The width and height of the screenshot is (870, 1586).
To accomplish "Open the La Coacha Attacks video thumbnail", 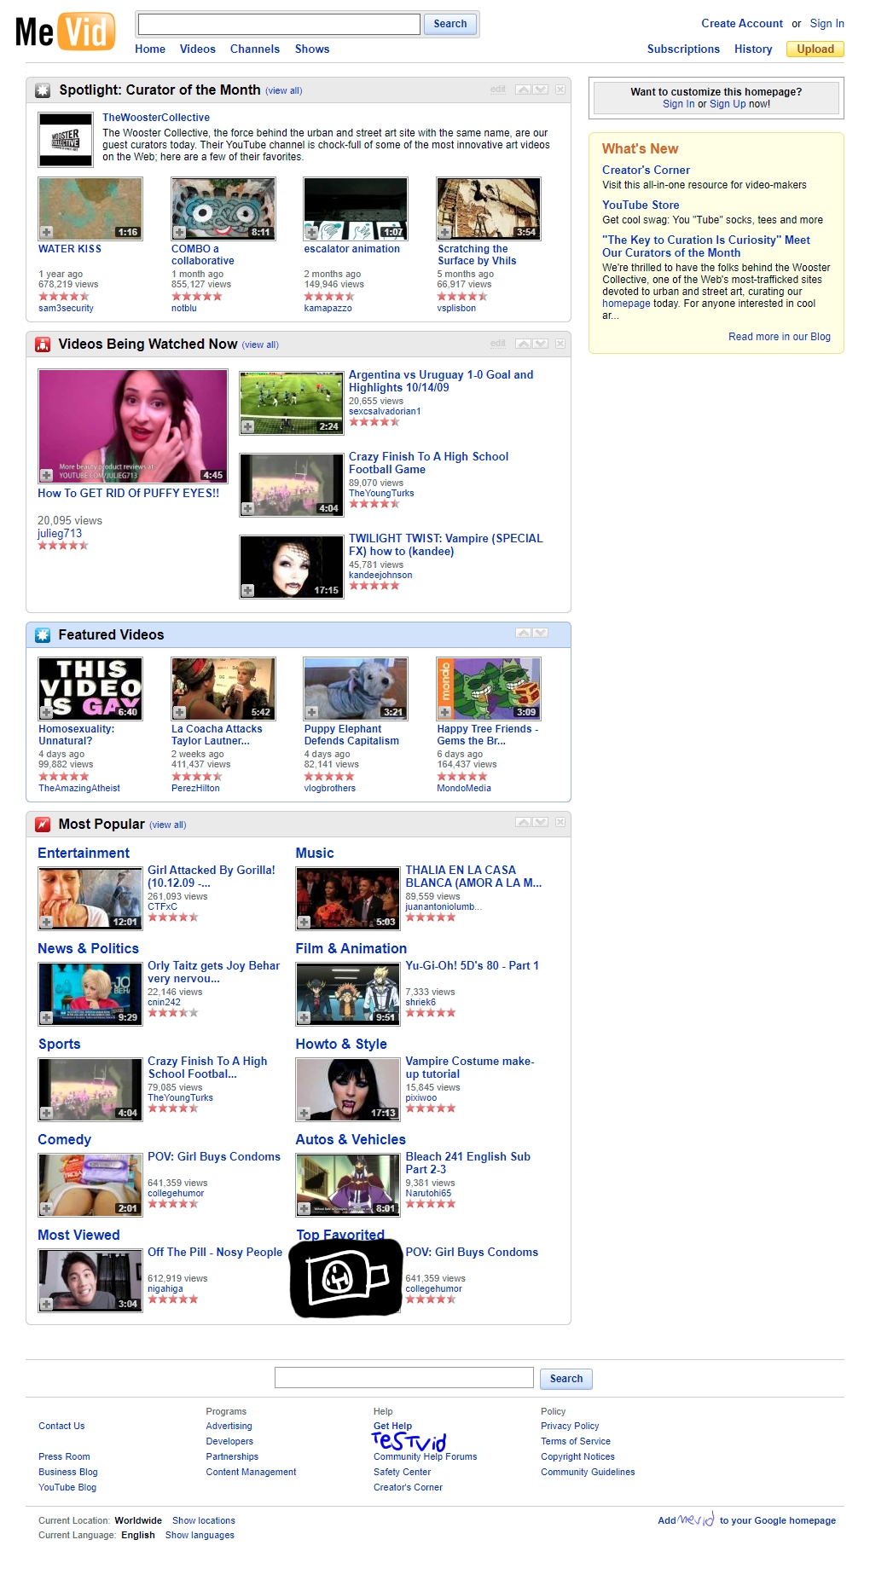I will tap(223, 688).
